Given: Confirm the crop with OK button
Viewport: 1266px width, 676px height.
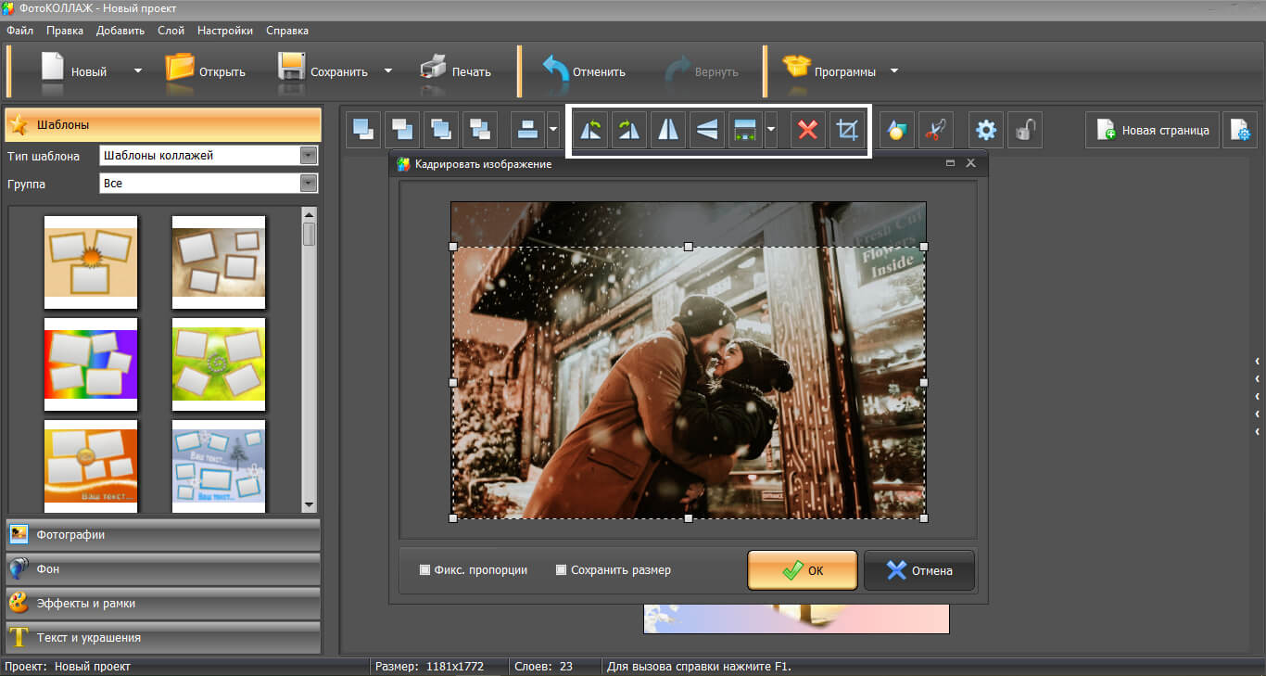Looking at the screenshot, I should 803,570.
